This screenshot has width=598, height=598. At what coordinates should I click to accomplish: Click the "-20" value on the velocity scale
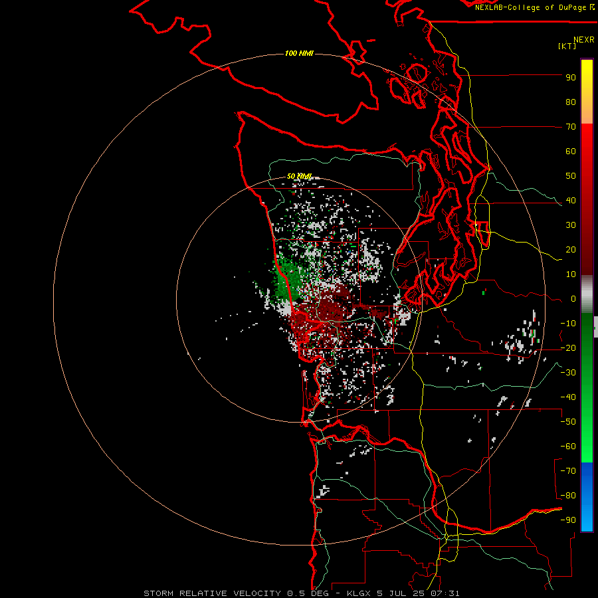click(568, 348)
